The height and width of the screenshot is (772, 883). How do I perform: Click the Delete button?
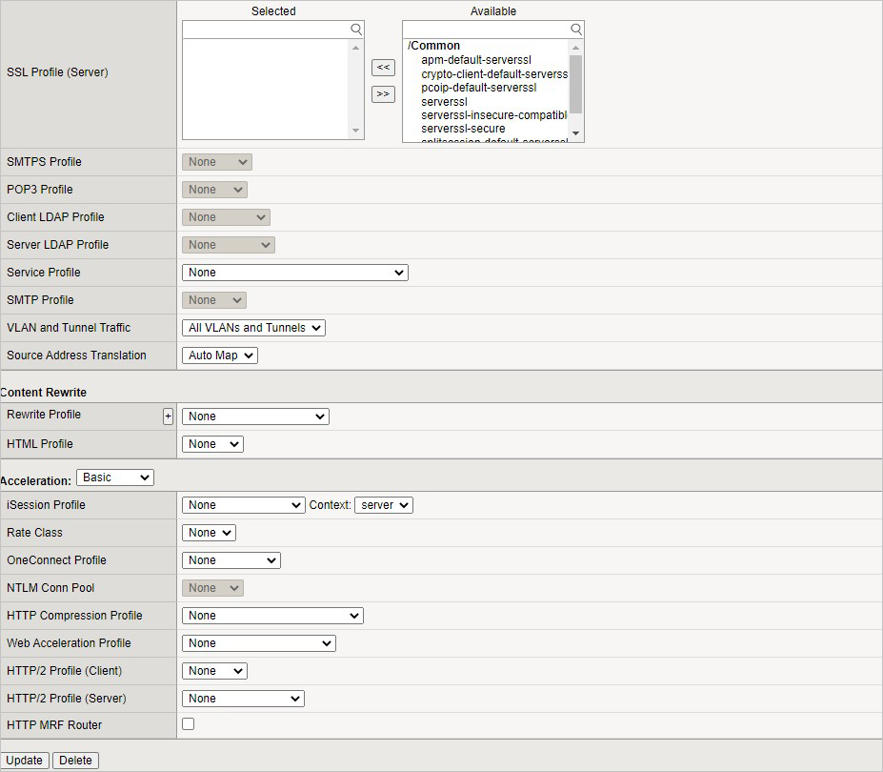pyautogui.click(x=75, y=760)
